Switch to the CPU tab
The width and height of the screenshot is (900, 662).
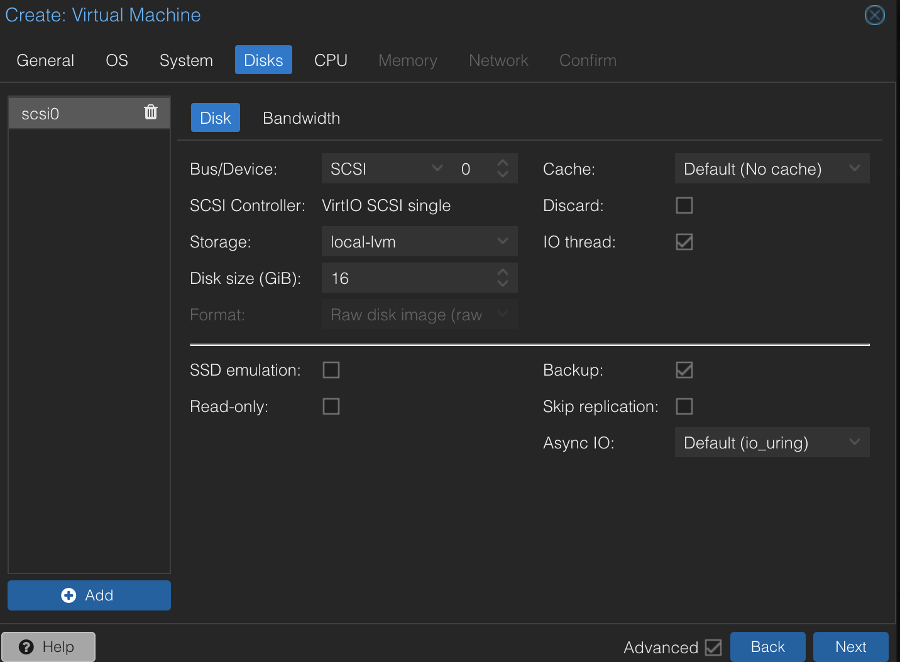click(331, 60)
